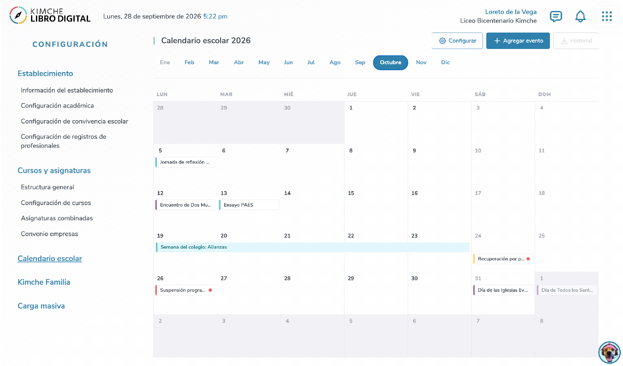Switch to the Abr month tab

pyautogui.click(x=239, y=62)
